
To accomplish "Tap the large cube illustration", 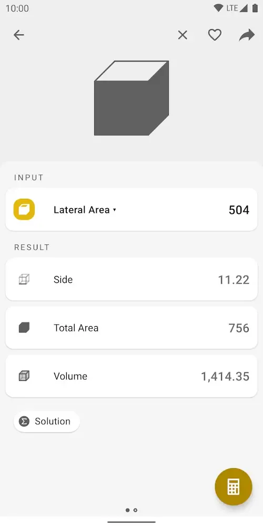I will click(131, 98).
